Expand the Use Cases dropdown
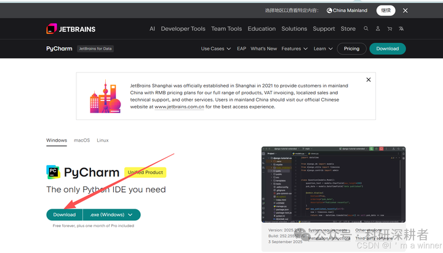This screenshot has width=443, height=253. [216, 49]
